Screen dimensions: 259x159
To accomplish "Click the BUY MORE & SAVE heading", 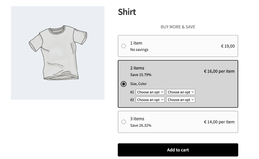I will pos(178,27).
